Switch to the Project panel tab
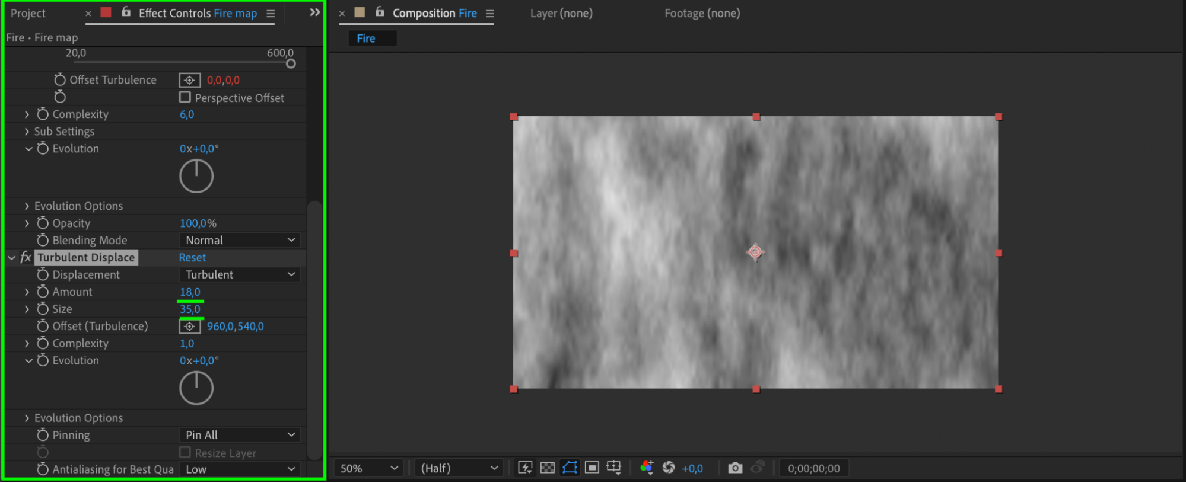The width and height of the screenshot is (1186, 483). point(28,13)
